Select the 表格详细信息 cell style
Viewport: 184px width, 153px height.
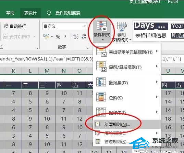tap(151, 36)
